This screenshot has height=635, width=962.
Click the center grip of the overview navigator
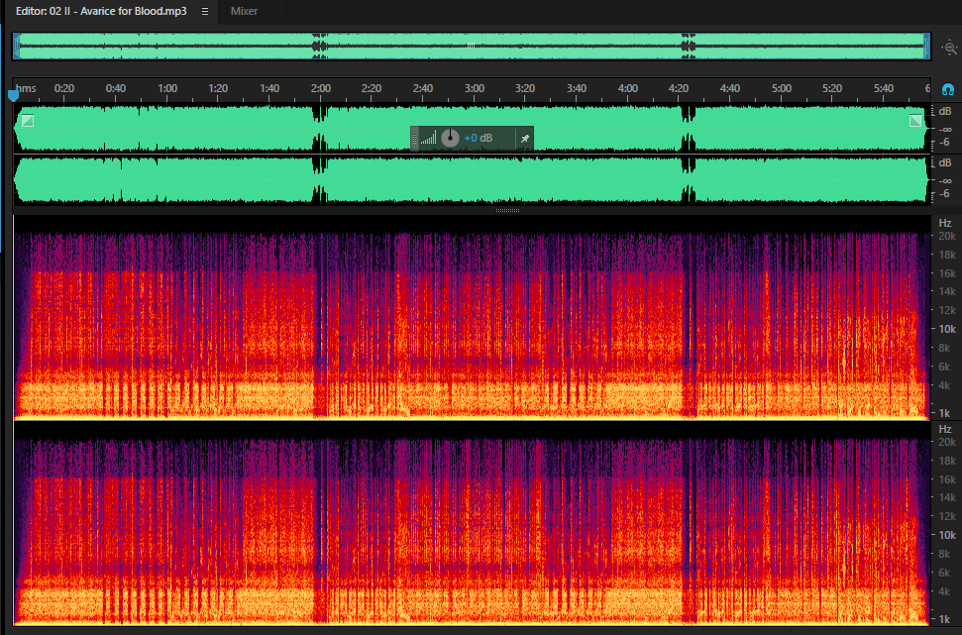472,46
